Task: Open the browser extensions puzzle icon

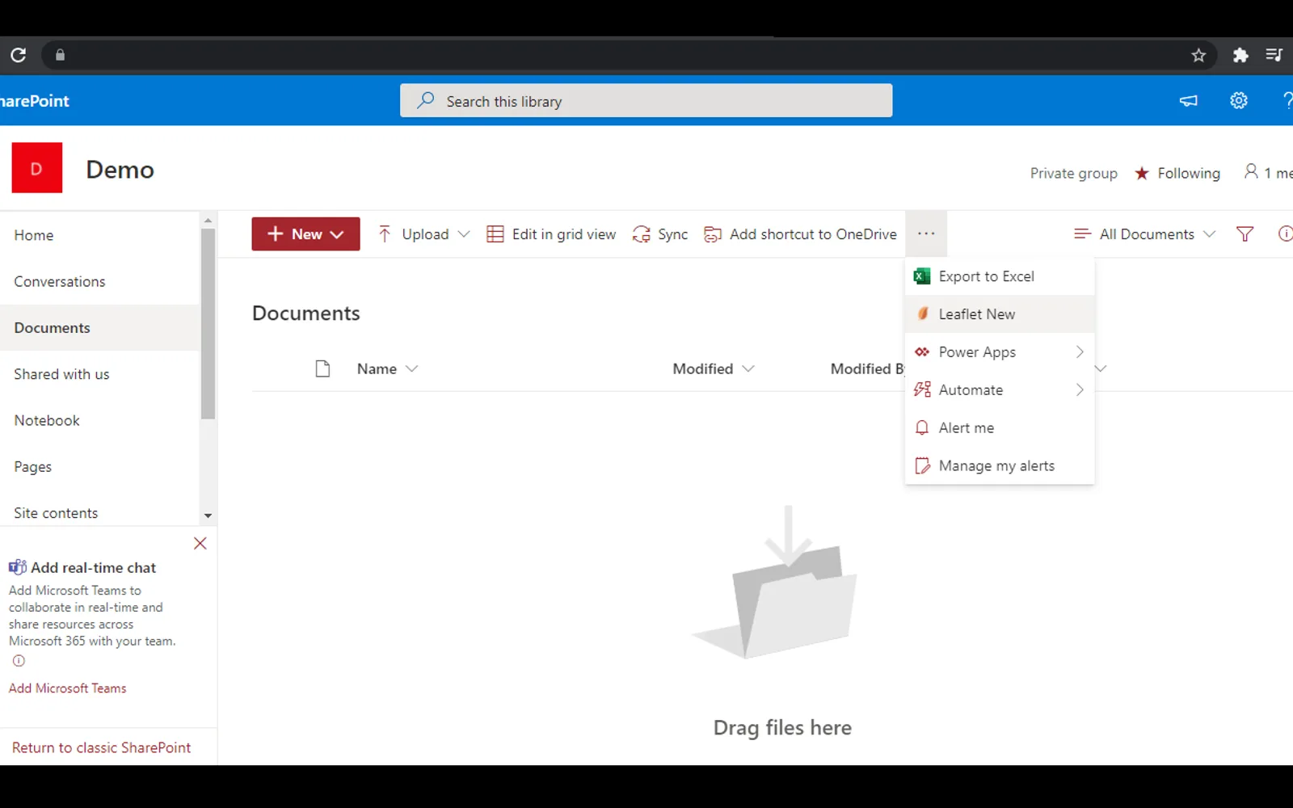Action: [x=1240, y=55]
